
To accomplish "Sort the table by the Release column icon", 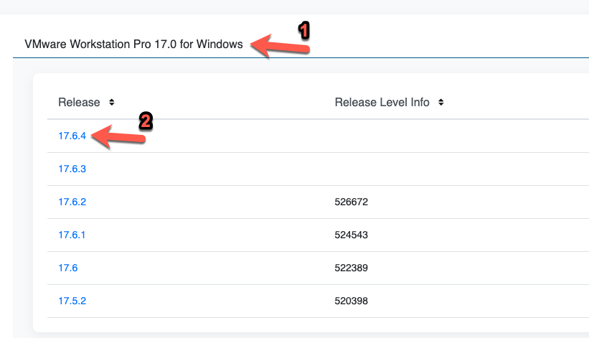I will 111,103.
